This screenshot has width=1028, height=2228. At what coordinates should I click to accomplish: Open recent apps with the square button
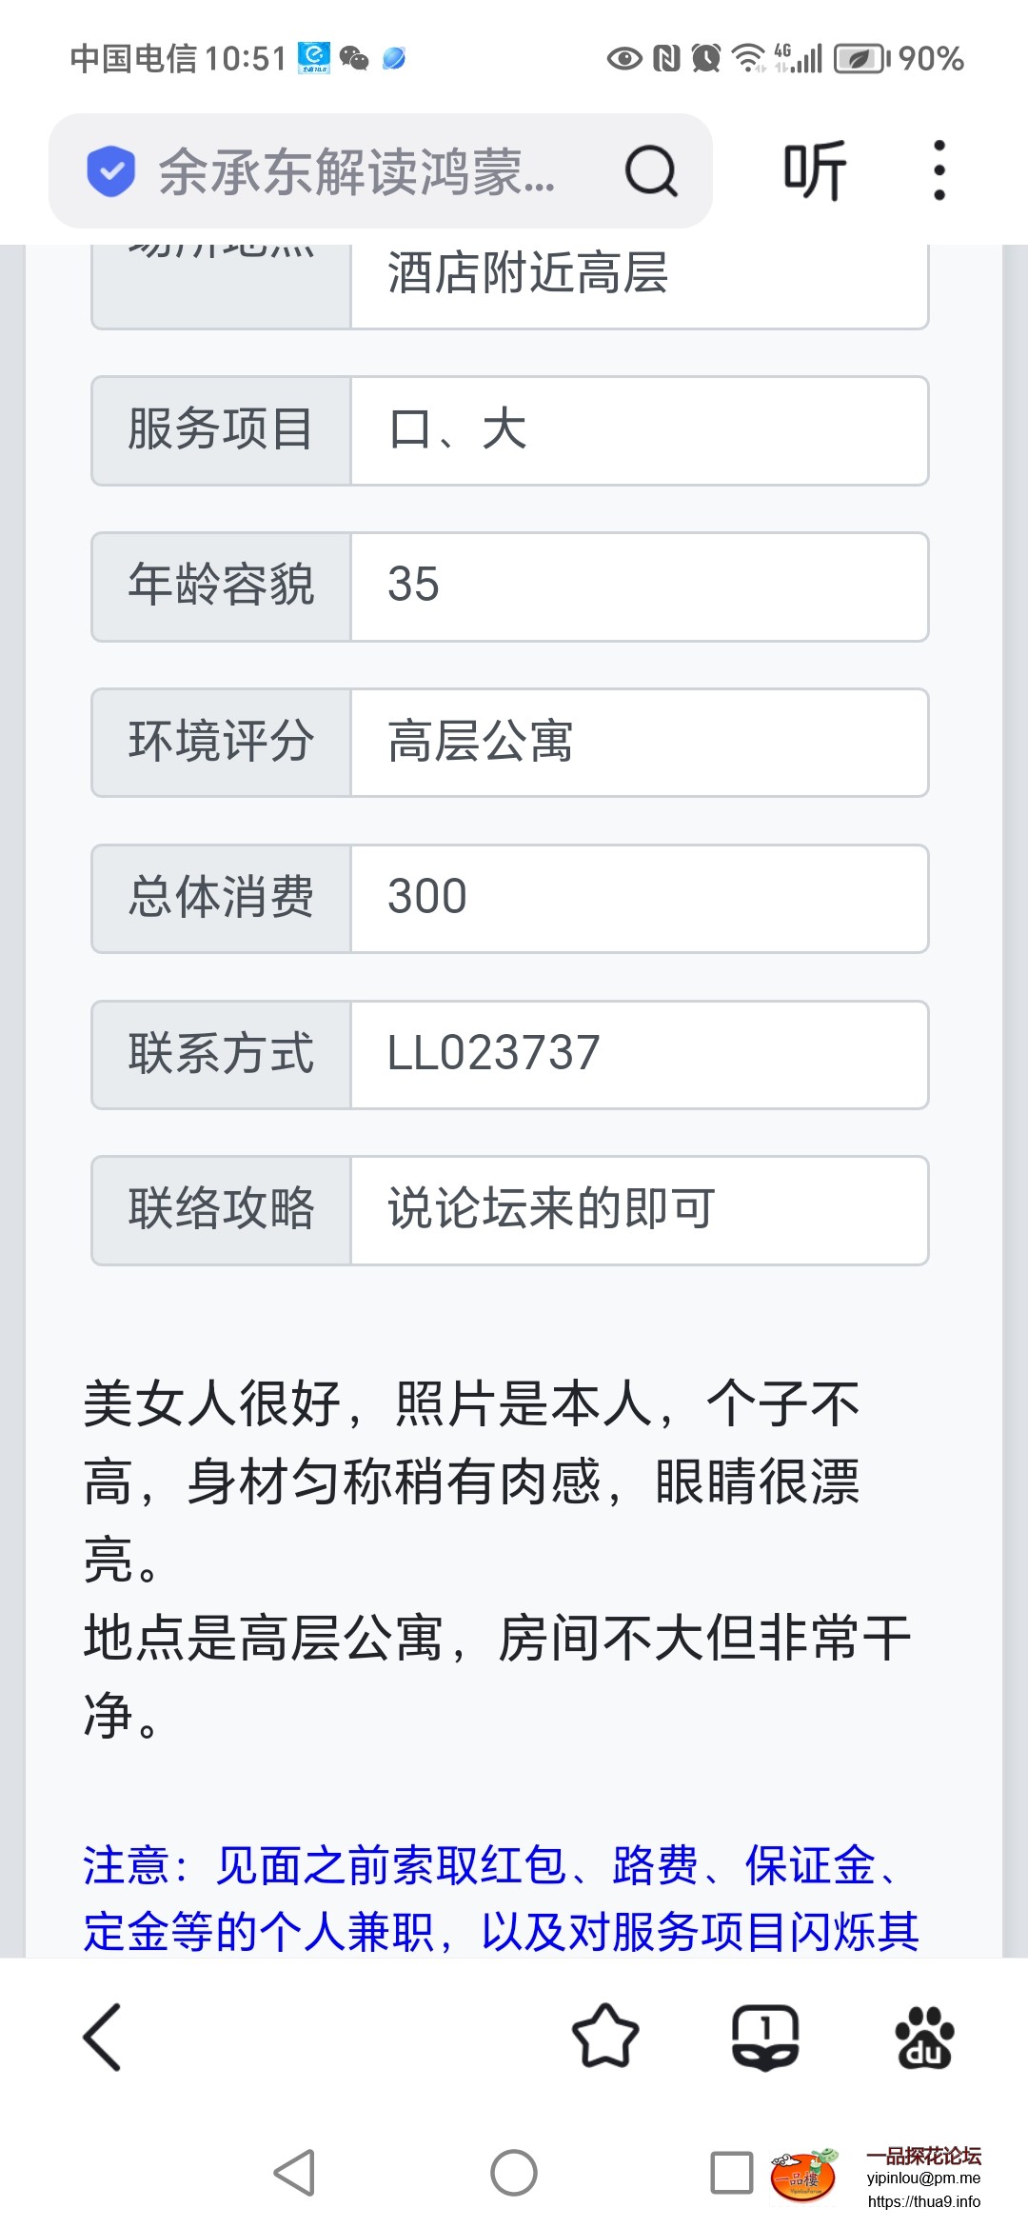pyautogui.click(x=732, y=2173)
